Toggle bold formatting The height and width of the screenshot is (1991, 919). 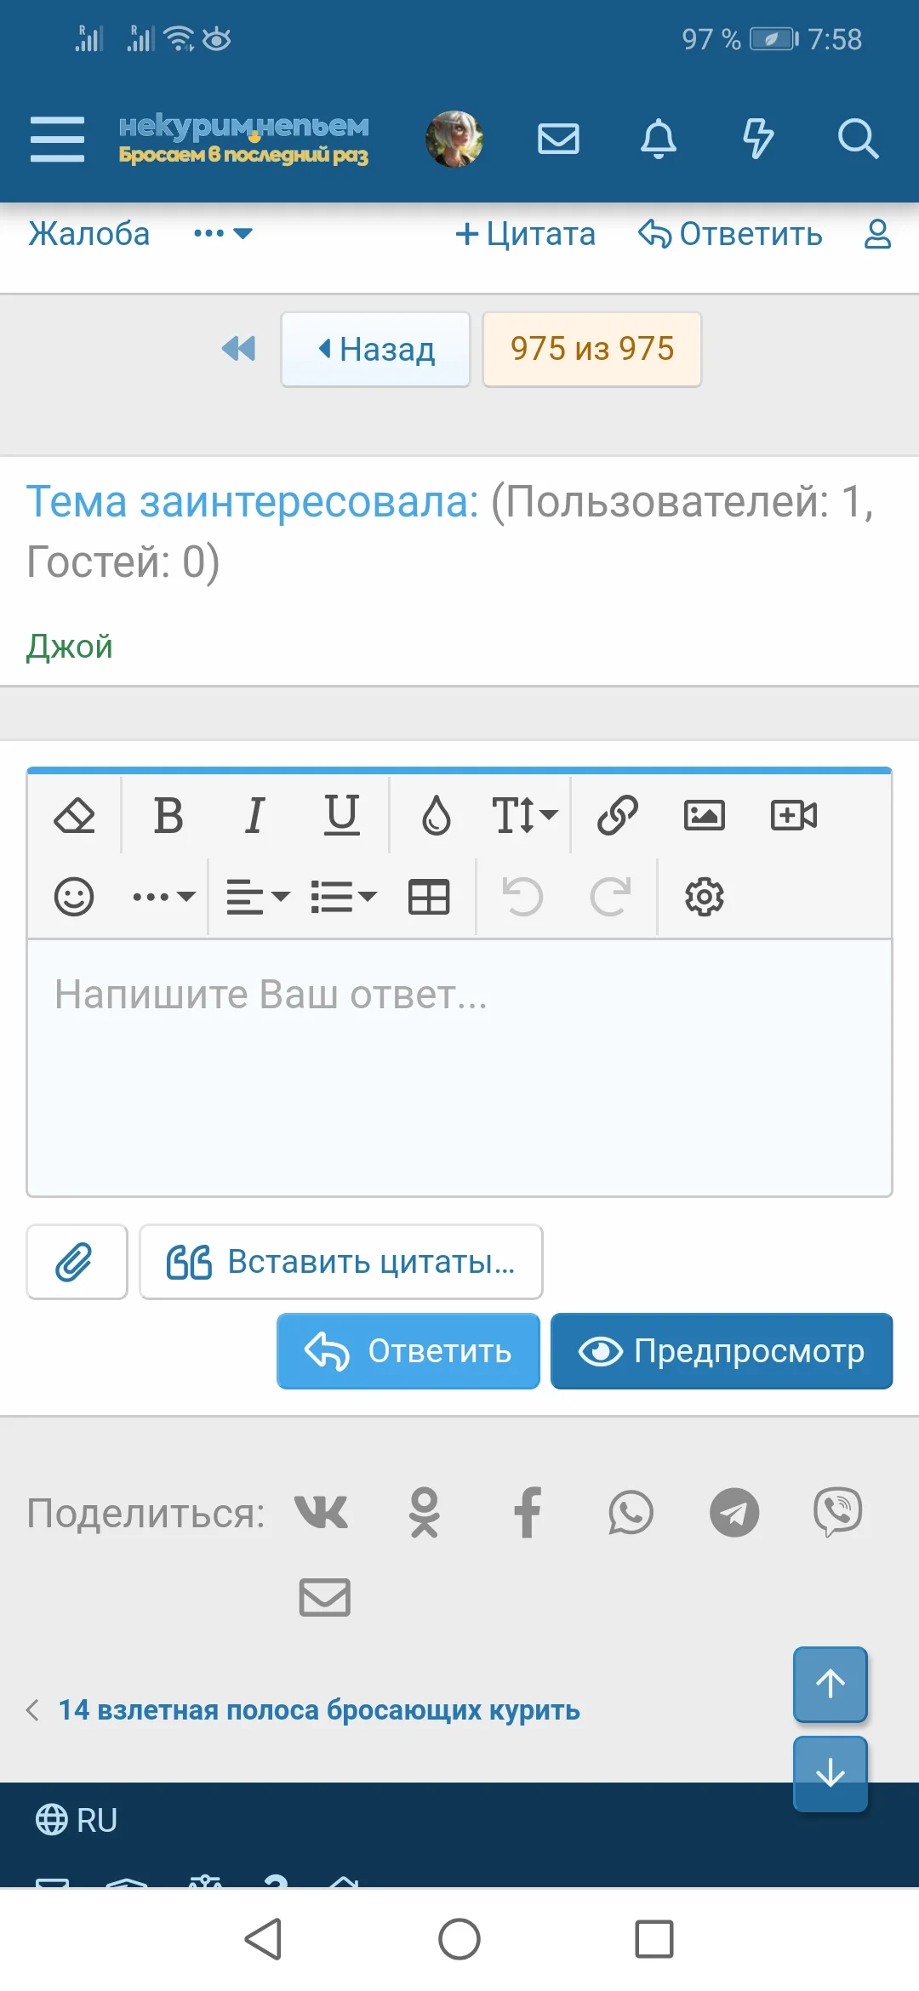[168, 814]
